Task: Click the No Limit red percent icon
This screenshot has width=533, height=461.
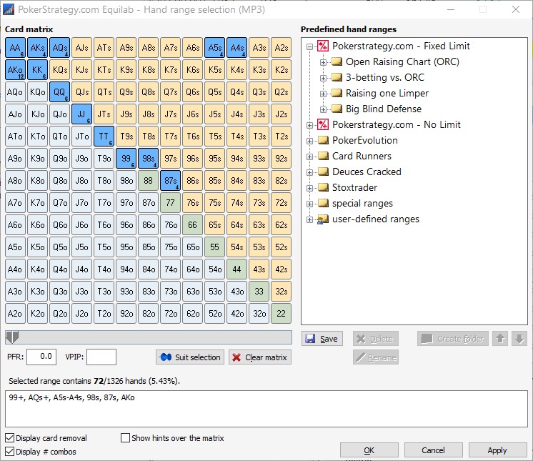Action: [x=323, y=124]
